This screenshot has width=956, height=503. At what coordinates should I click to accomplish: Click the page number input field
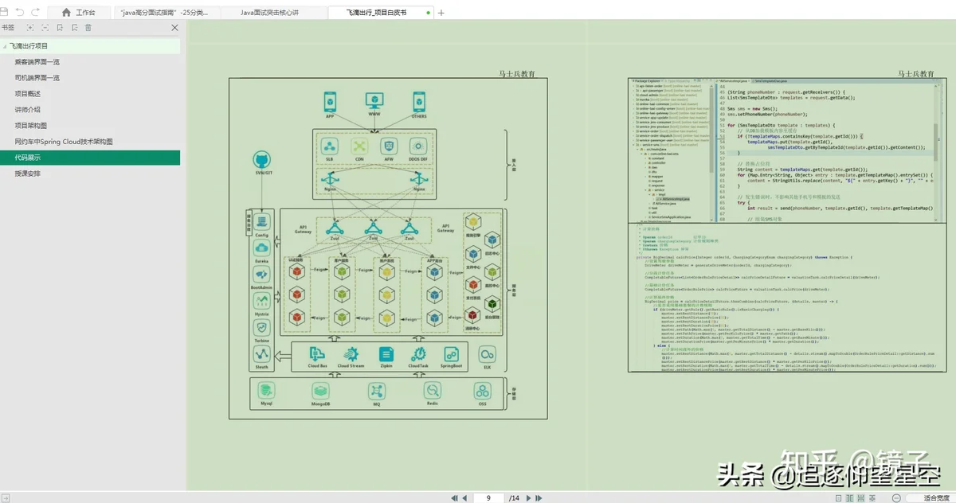click(x=488, y=498)
